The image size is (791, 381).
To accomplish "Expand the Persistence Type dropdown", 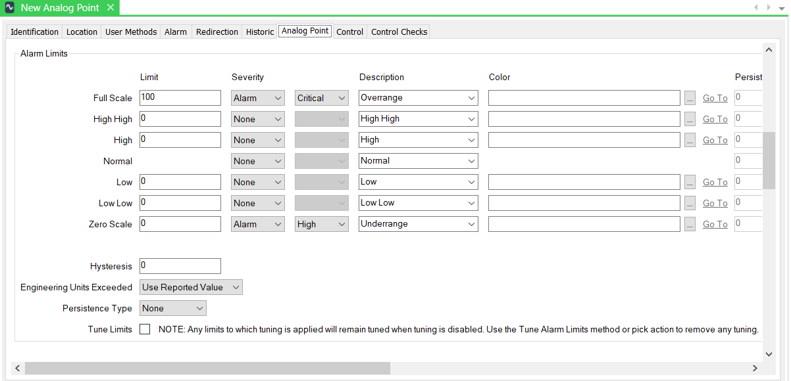I will coord(173,308).
